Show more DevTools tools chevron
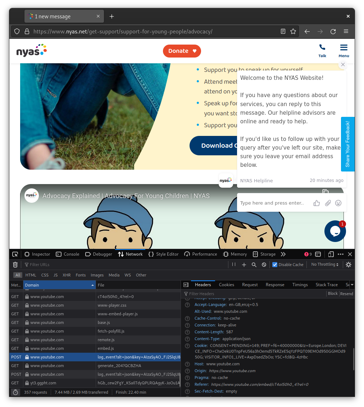The height and width of the screenshot is (407, 364). coord(283,254)
